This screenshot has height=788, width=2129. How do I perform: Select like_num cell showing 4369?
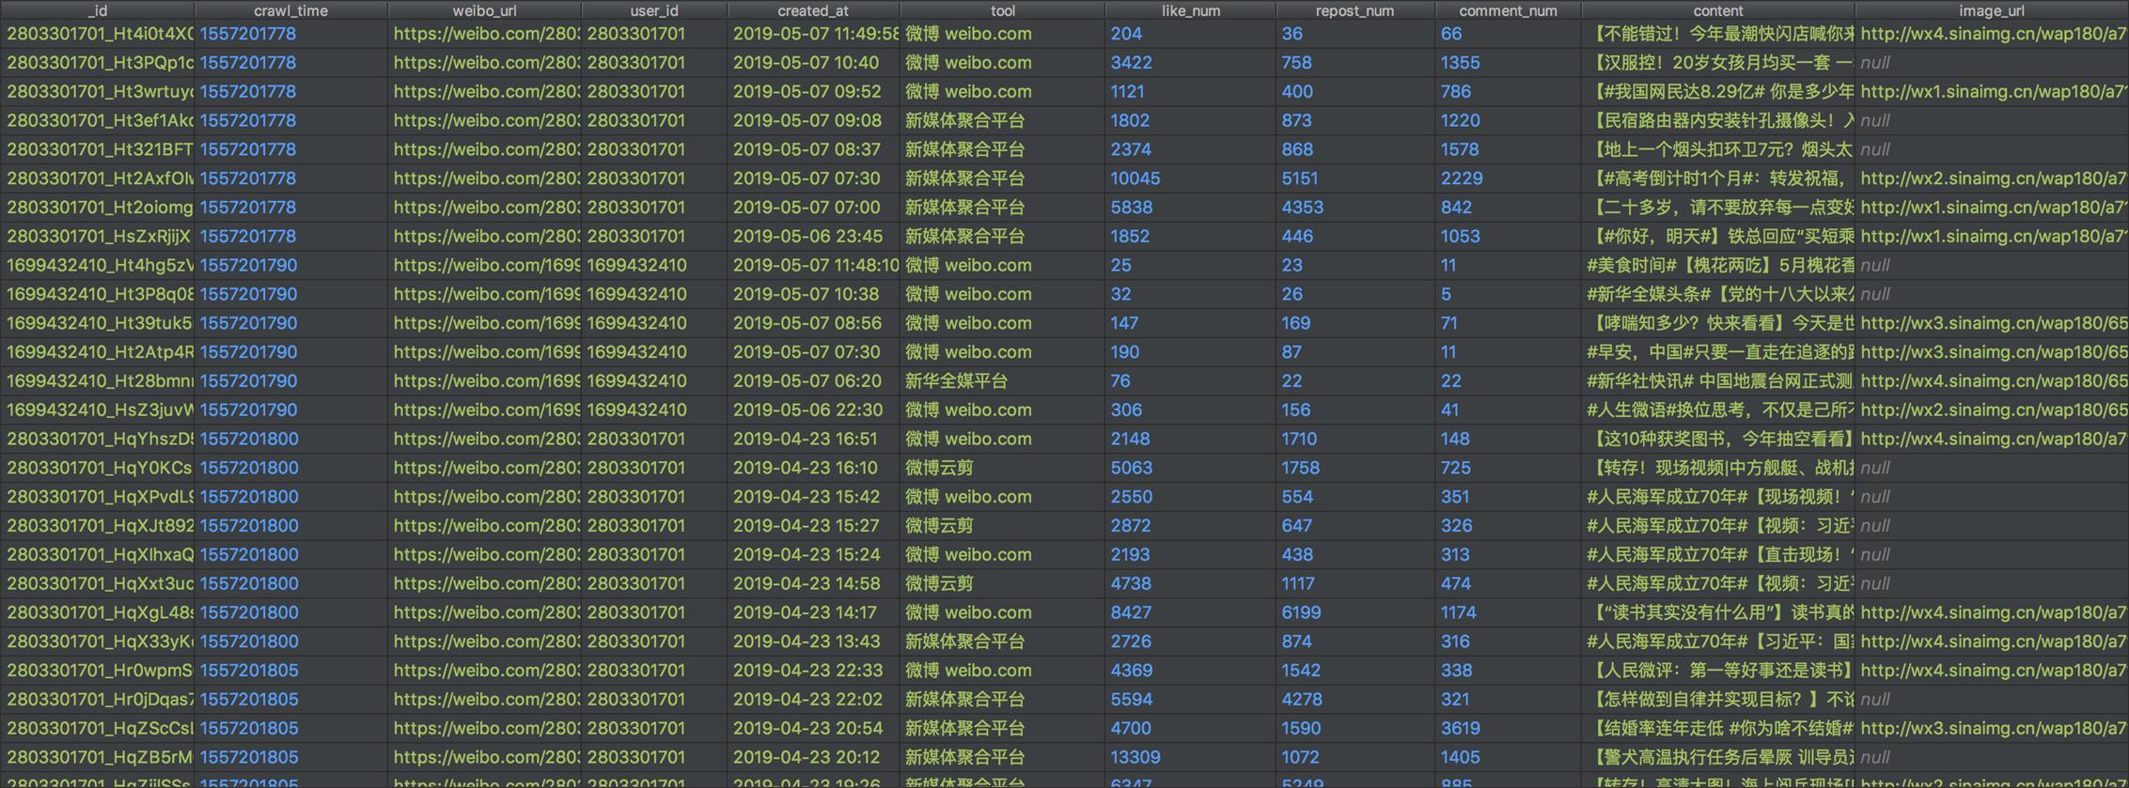pyautogui.click(x=1190, y=671)
